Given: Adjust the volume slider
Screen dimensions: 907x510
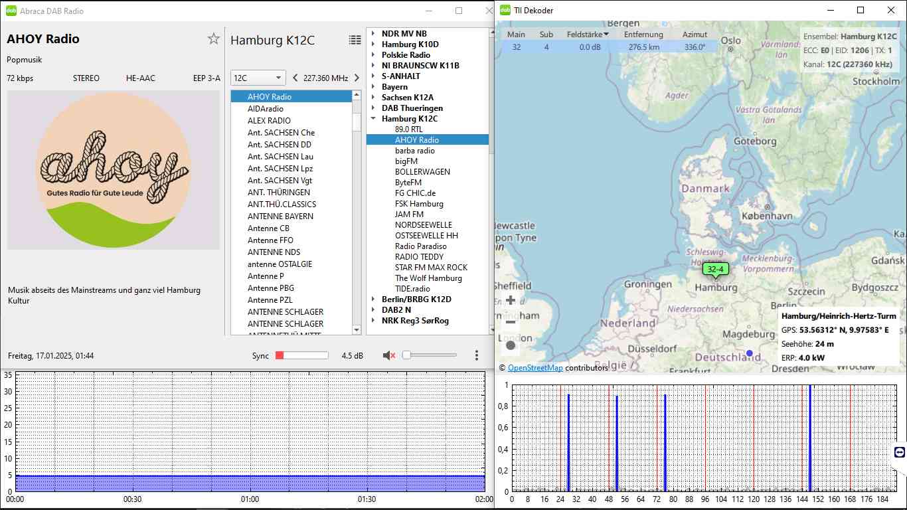Looking at the screenshot, I should pos(430,355).
